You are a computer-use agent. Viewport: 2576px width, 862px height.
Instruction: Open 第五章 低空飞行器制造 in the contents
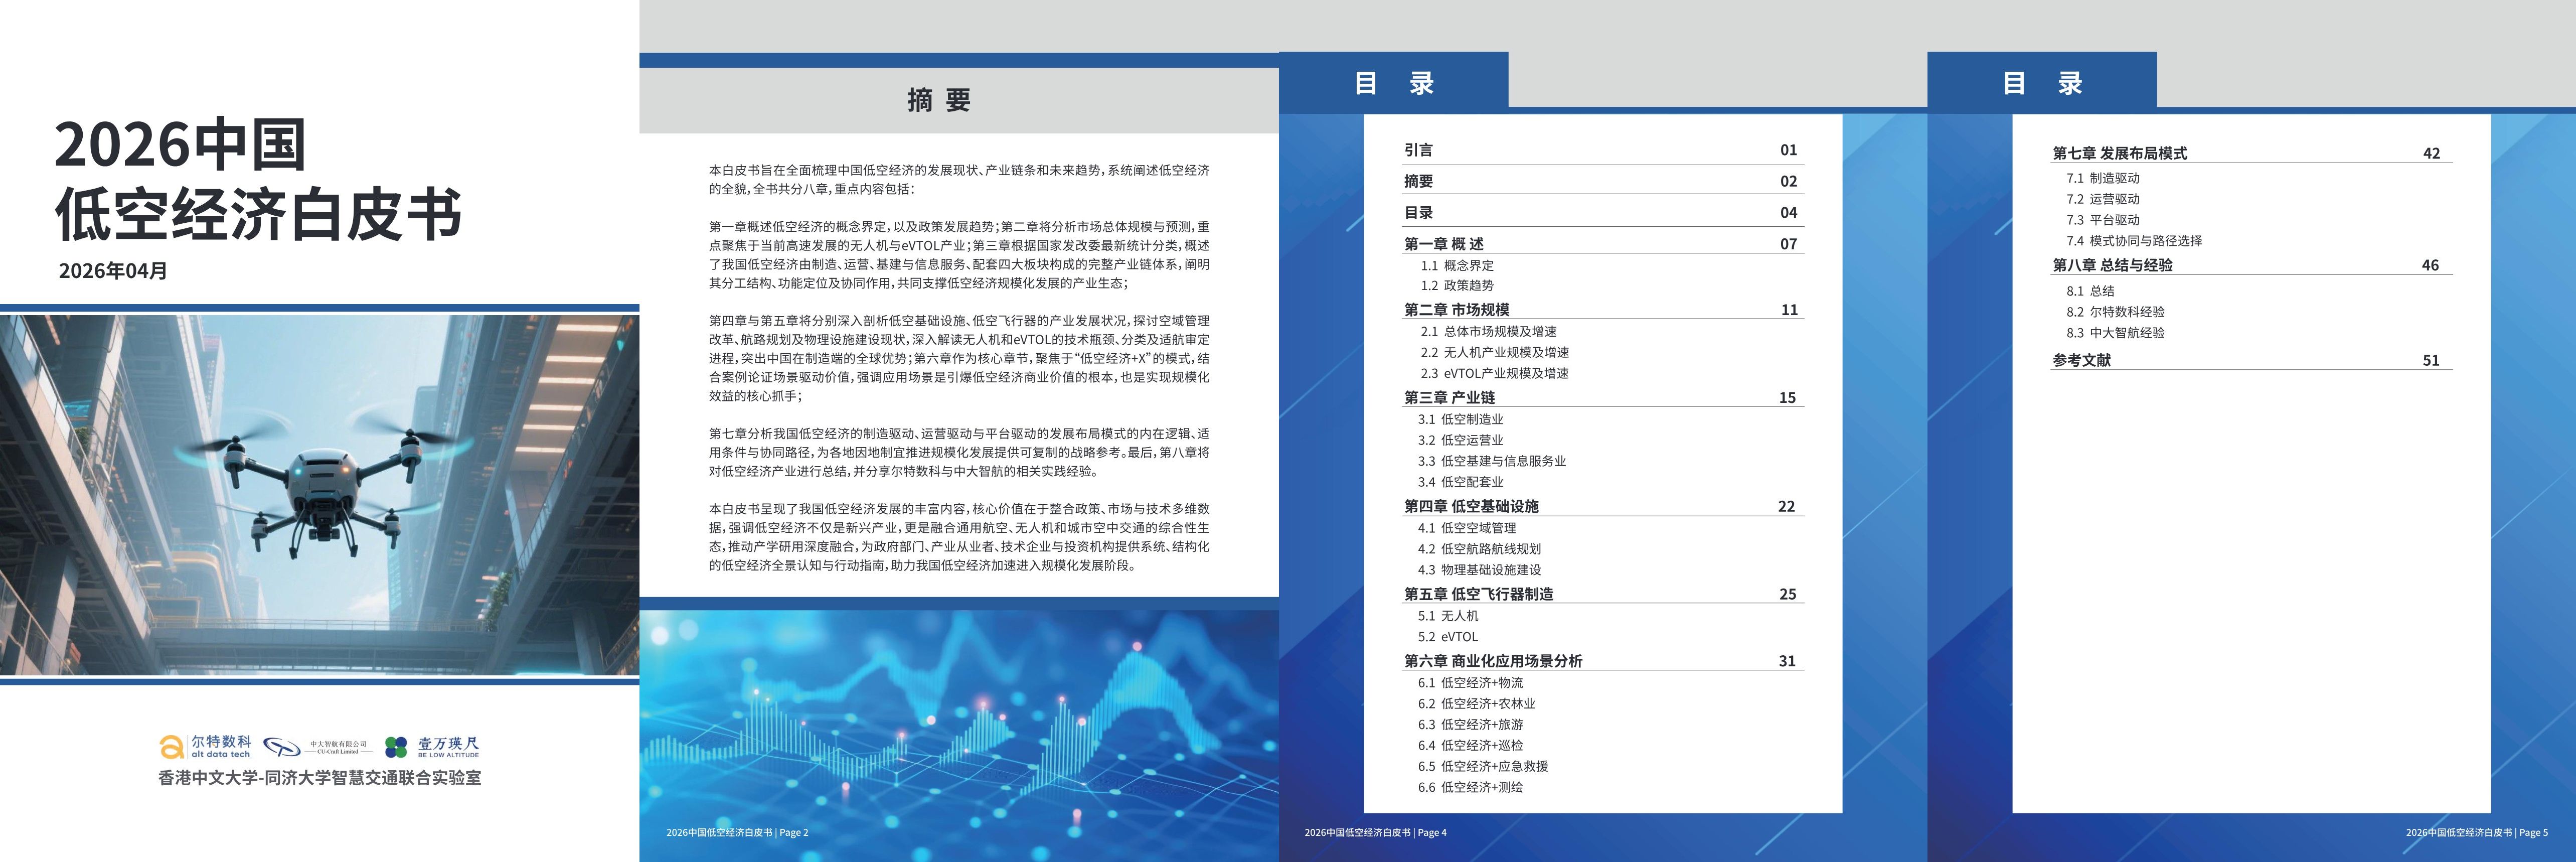[x=1479, y=594]
